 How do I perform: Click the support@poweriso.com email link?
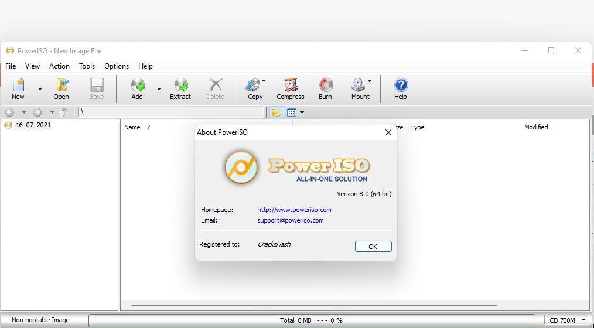tap(290, 220)
